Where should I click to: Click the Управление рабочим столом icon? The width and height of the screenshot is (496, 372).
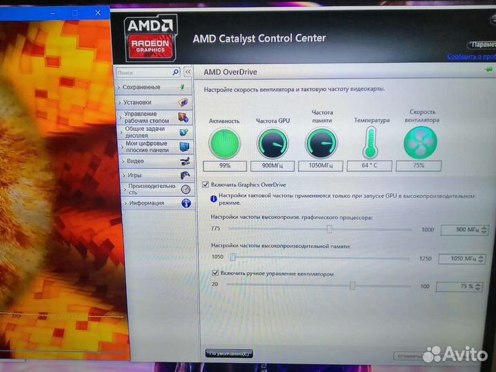pyautogui.click(x=183, y=117)
